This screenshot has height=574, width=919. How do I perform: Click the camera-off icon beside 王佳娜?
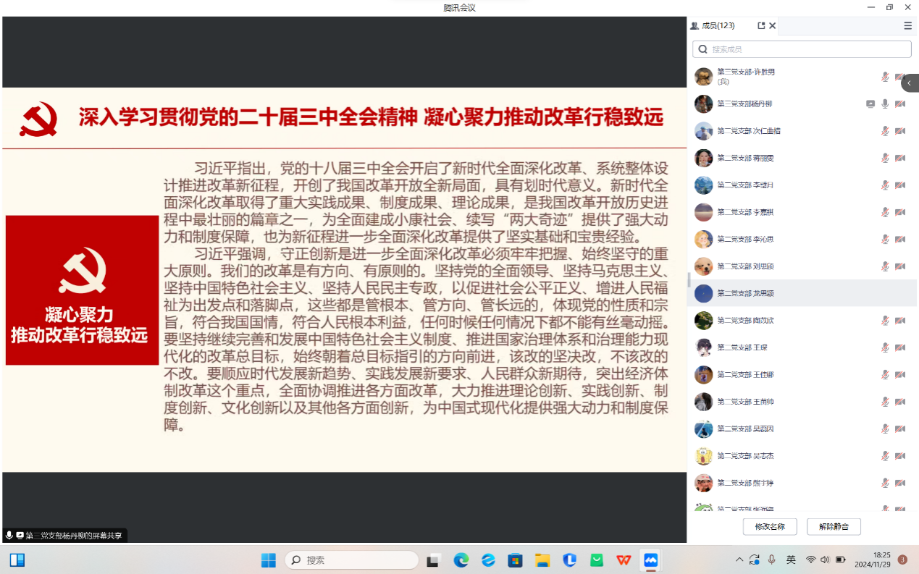(x=900, y=375)
